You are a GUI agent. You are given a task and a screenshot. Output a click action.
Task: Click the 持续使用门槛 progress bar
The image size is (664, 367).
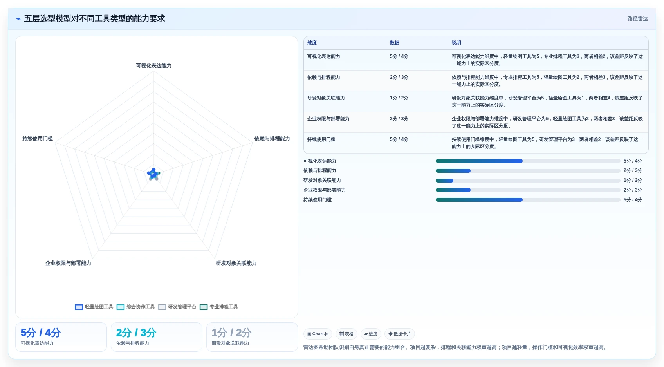point(528,200)
